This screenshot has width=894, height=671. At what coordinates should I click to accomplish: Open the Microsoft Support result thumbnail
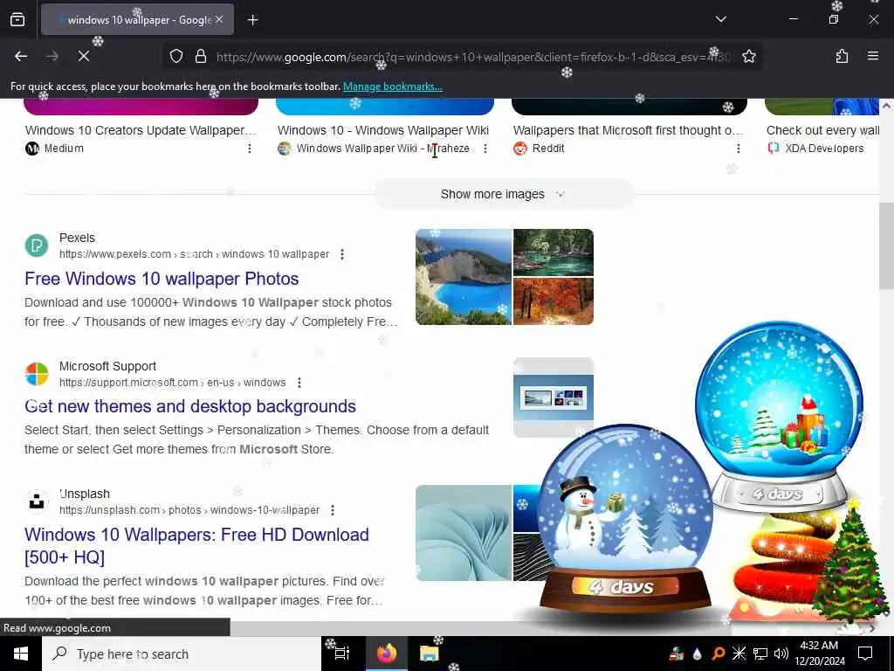point(553,398)
